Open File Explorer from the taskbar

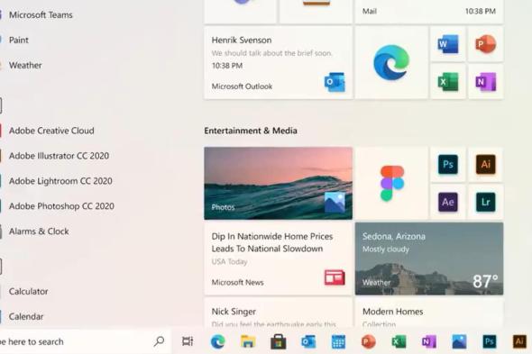tap(248, 341)
